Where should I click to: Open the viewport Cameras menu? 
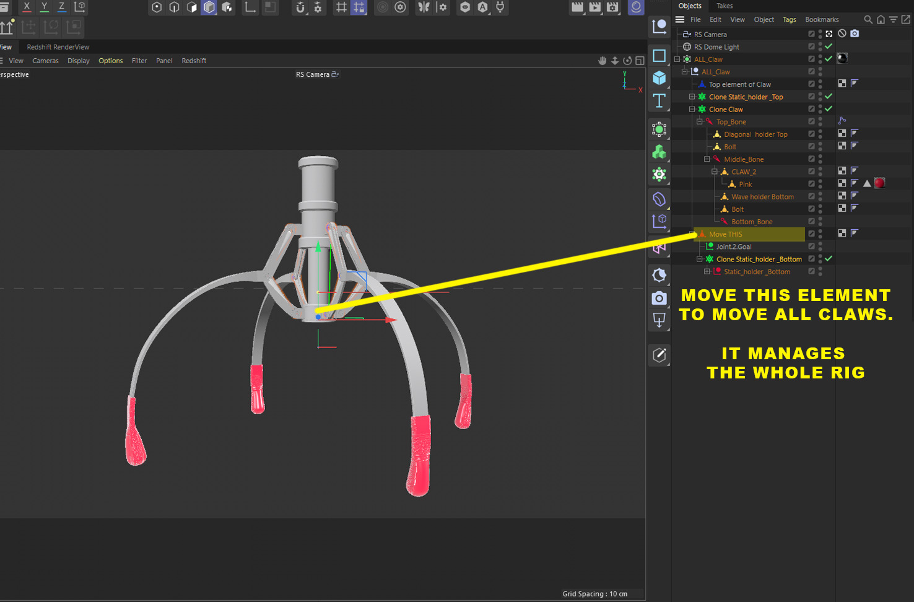click(45, 61)
